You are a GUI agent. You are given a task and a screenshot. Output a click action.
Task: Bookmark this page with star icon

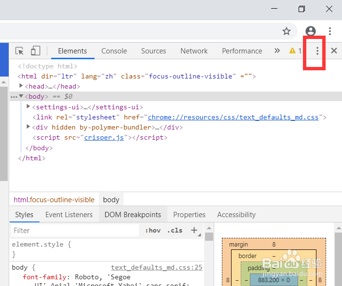287,31
